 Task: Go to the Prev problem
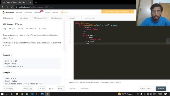point(42,89)
